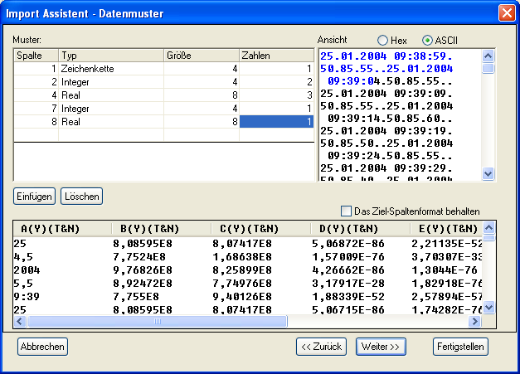Select the Real type in Spalte 4 row
The image size is (520, 374).
click(111, 95)
